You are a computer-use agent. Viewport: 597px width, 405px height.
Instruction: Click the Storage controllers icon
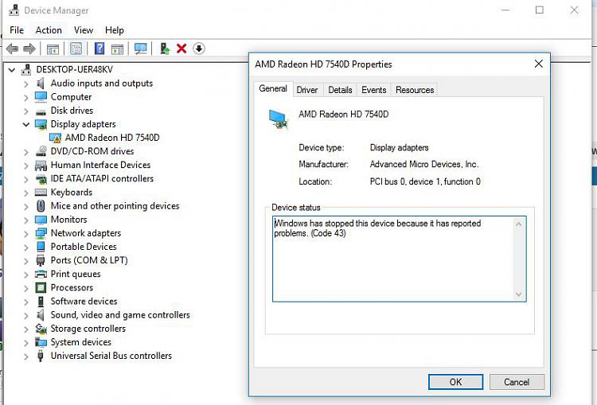pos(41,329)
